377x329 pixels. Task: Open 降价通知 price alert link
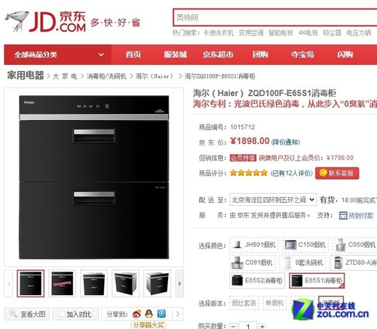click(286, 142)
